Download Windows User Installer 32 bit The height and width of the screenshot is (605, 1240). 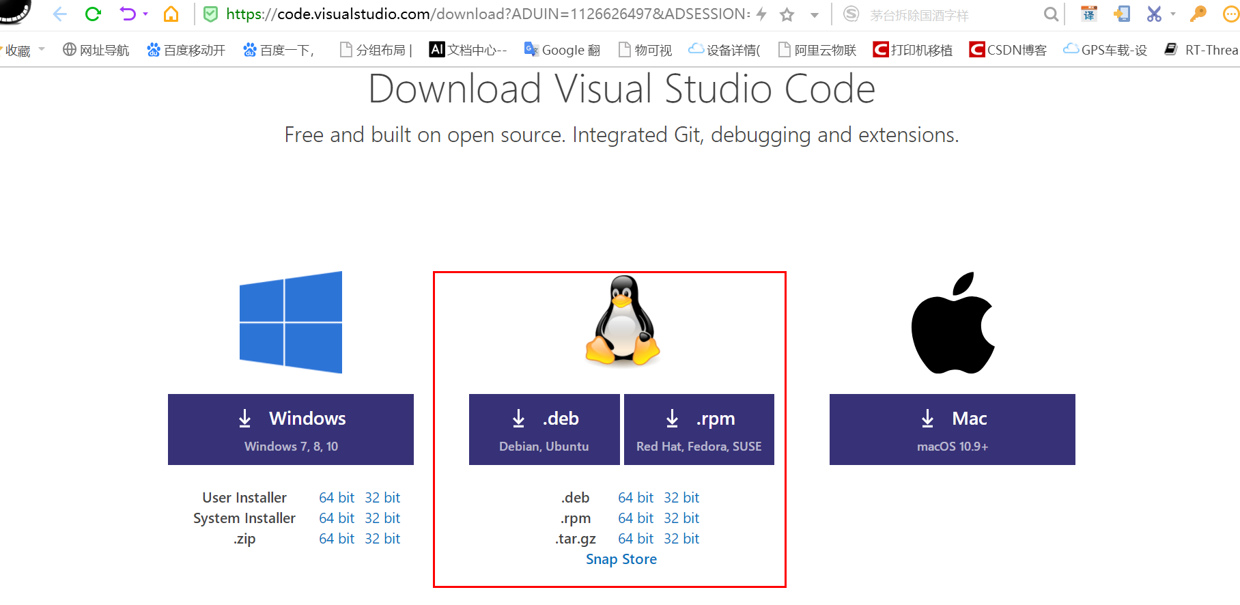382,498
